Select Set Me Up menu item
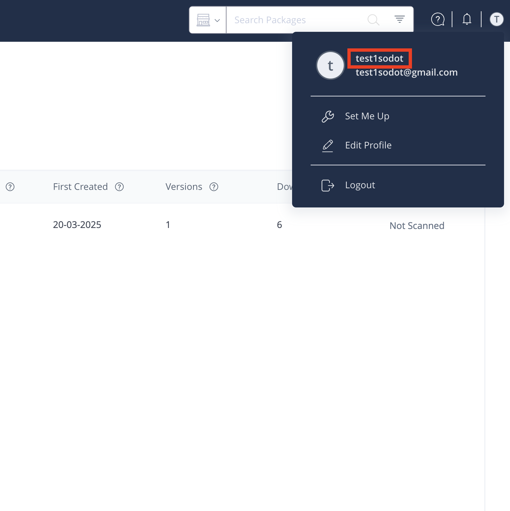The image size is (510, 511). pyautogui.click(x=398, y=116)
